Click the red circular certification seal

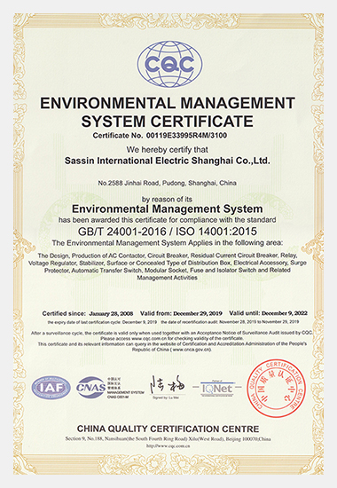click(x=276, y=388)
